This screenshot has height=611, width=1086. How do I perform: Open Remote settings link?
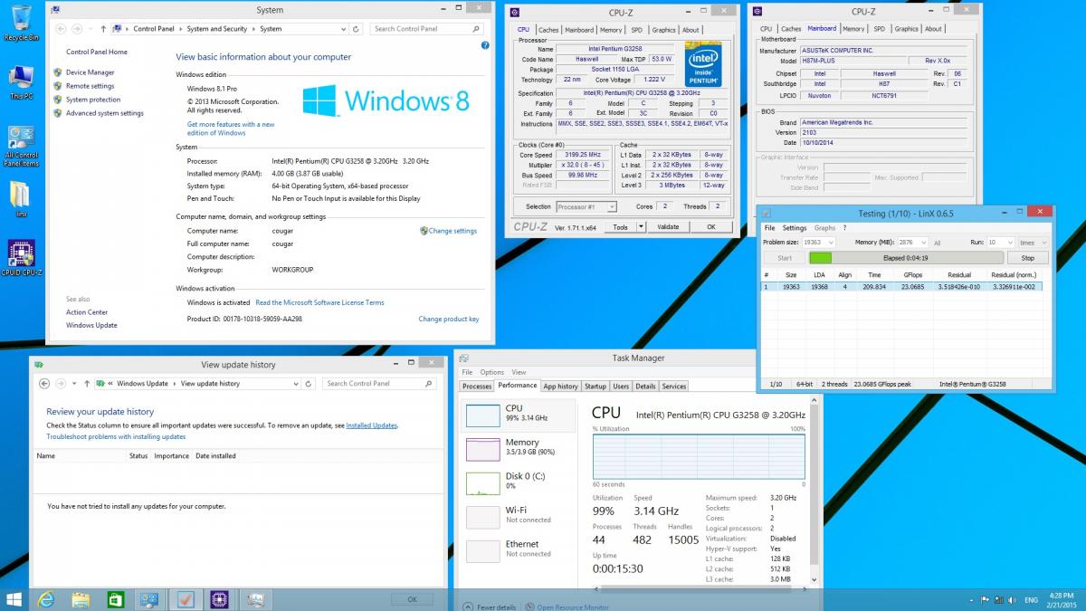pyautogui.click(x=90, y=86)
